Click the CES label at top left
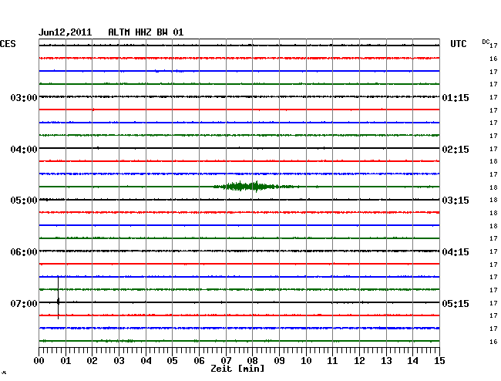Image resolution: width=501 pixels, height=381 pixels. pyautogui.click(x=8, y=44)
